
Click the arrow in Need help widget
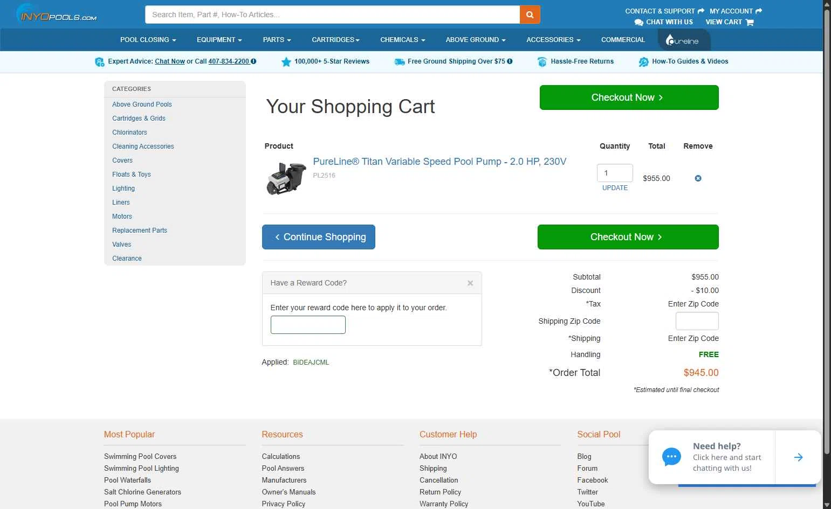[x=798, y=457]
